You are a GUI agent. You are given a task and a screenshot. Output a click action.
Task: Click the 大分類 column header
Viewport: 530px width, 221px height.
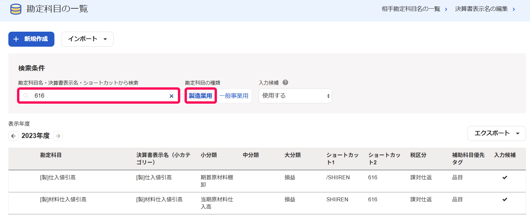[293, 155]
